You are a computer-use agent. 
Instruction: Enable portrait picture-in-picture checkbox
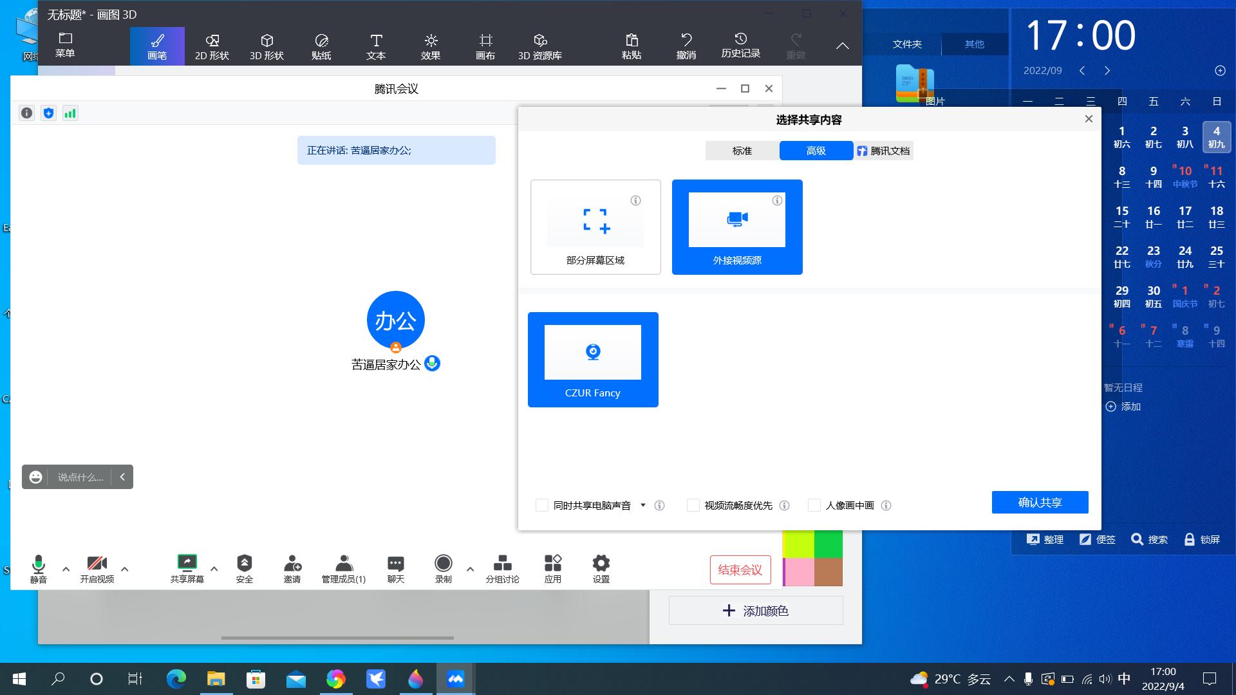point(814,505)
